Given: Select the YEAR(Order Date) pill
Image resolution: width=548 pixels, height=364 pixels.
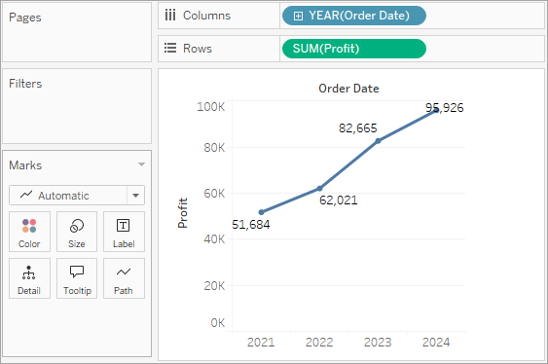Looking at the screenshot, I should [354, 16].
